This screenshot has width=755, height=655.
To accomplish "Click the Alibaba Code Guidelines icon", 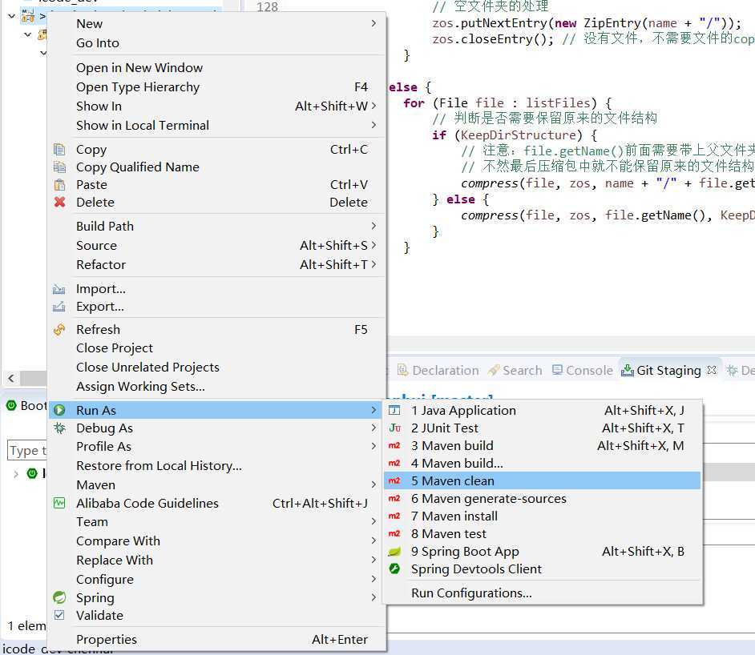I will click(59, 503).
